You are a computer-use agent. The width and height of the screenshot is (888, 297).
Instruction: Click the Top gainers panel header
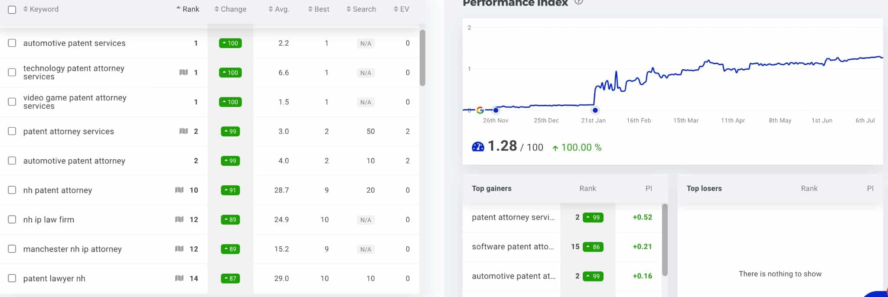(492, 188)
